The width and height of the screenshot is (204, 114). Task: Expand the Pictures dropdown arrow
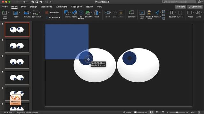pos(30,13)
